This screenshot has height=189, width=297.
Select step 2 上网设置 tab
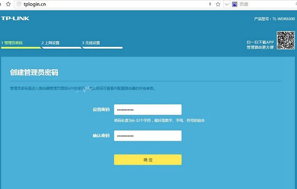click(51, 43)
